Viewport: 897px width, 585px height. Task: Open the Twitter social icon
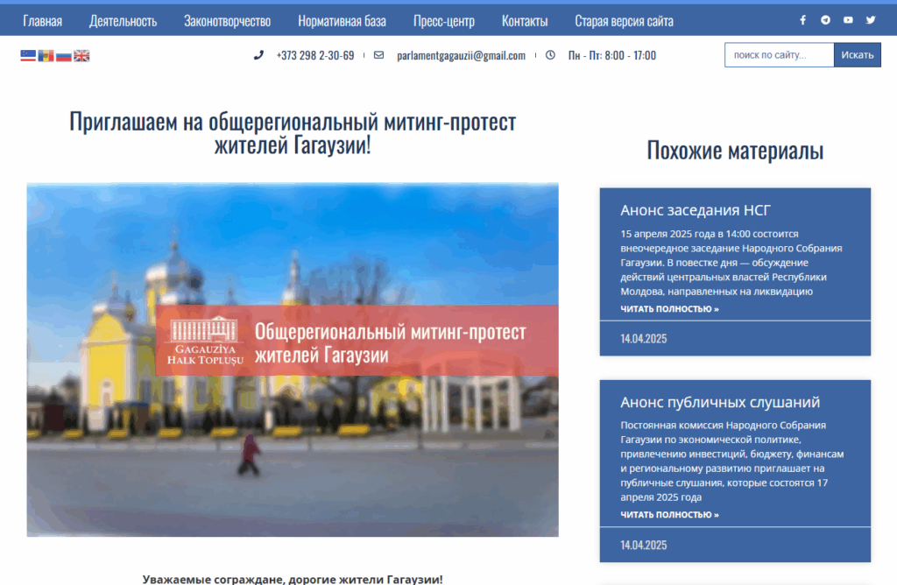tap(871, 20)
